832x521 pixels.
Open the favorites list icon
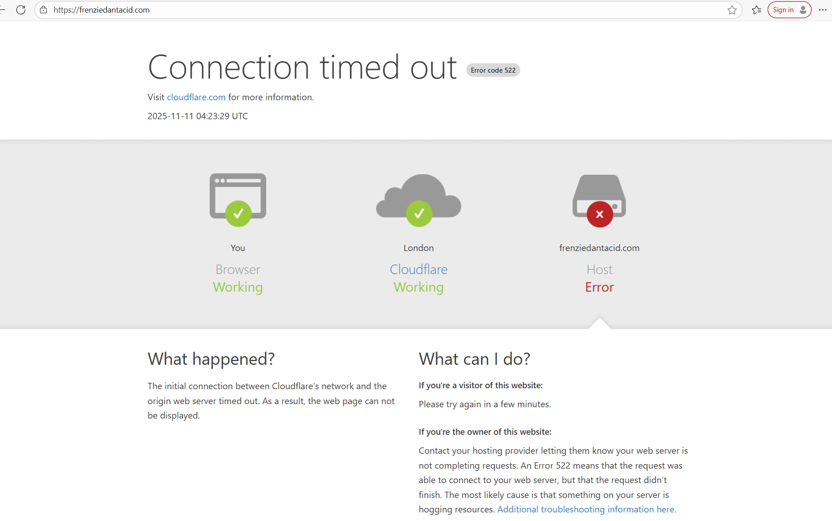click(757, 10)
